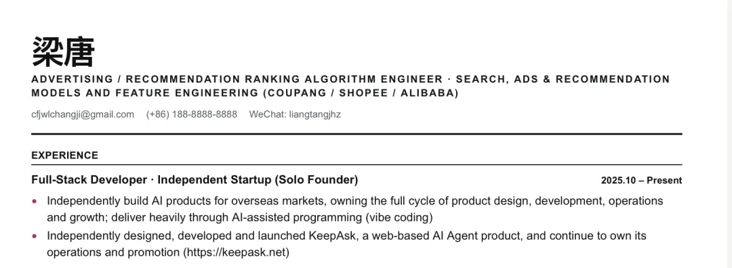Image resolution: width=732 pixels, height=268 pixels.
Task: Click the thick horizontal divider under contact info
Action: tap(357, 134)
